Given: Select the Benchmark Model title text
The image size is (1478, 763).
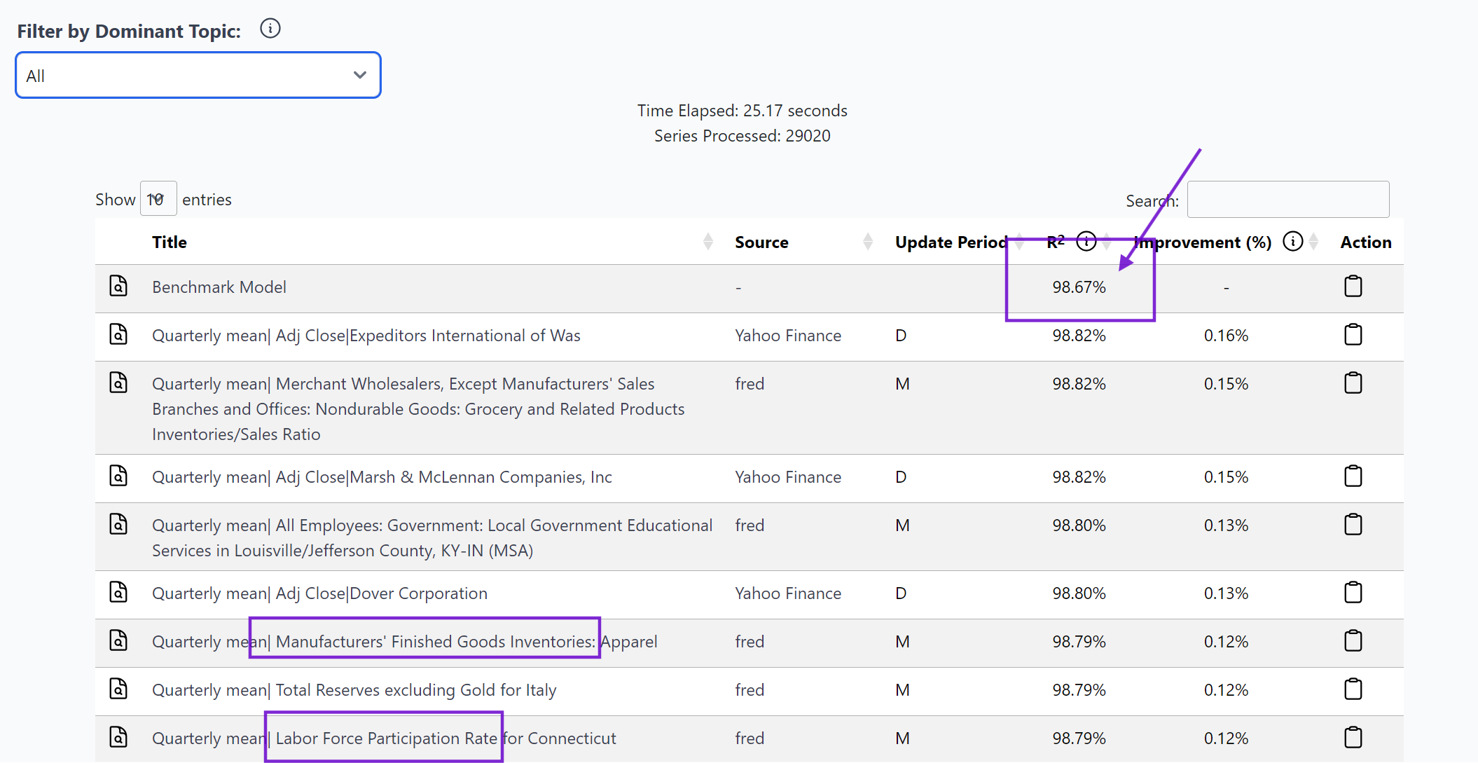Looking at the screenshot, I should [x=219, y=287].
